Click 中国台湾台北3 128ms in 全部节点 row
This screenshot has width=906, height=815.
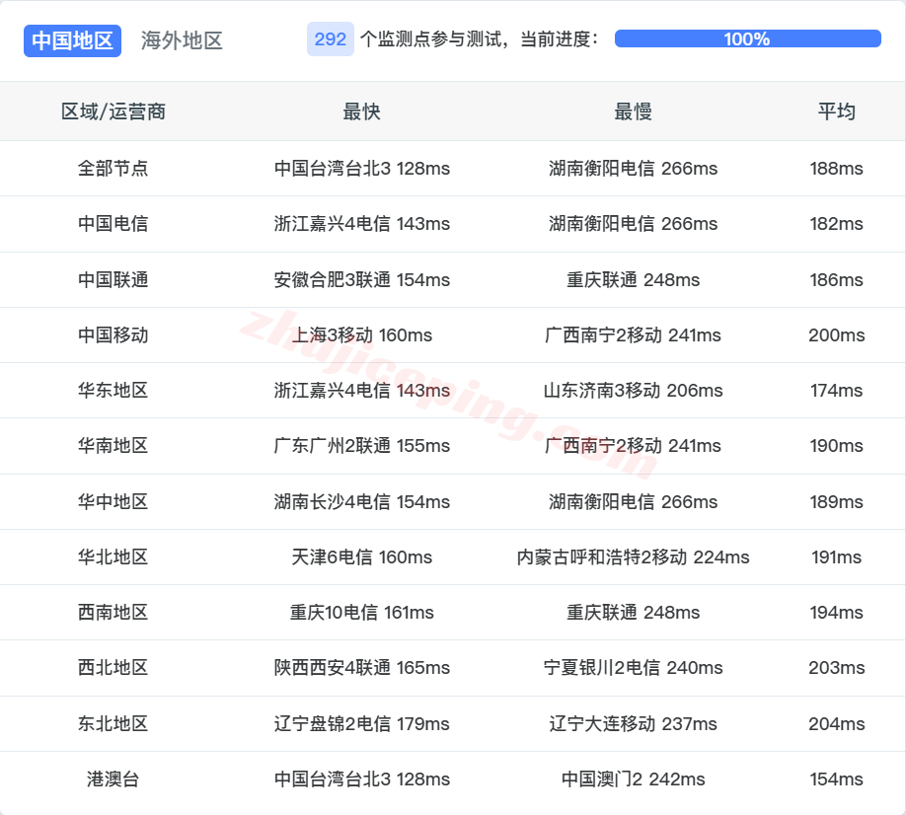361,168
